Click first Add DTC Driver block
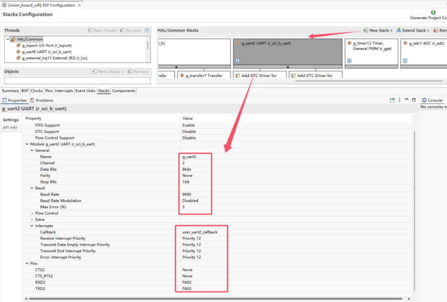Viewport: 447px width, 302px height. click(x=260, y=75)
